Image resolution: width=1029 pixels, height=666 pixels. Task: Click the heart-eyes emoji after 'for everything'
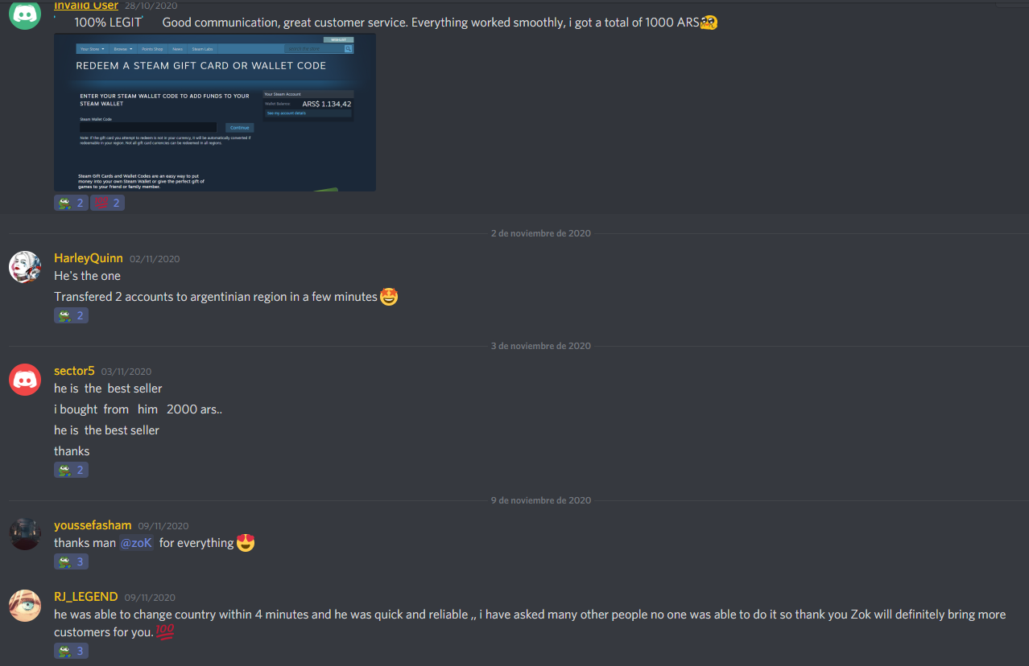pyautogui.click(x=246, y=543)
